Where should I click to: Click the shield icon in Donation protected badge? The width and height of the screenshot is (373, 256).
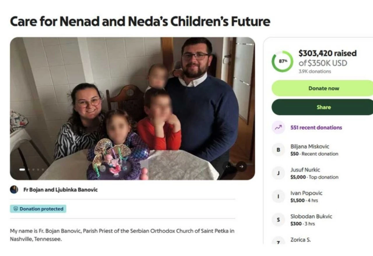point(16,209)
